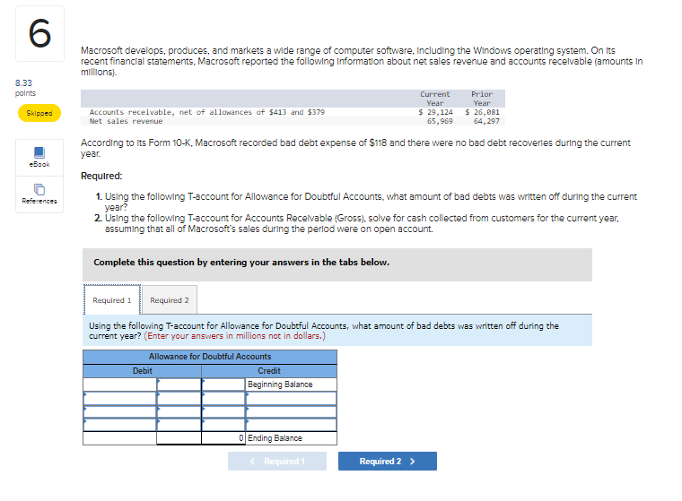
Task: Select the question number 6 box
Action: pos(39,33)
